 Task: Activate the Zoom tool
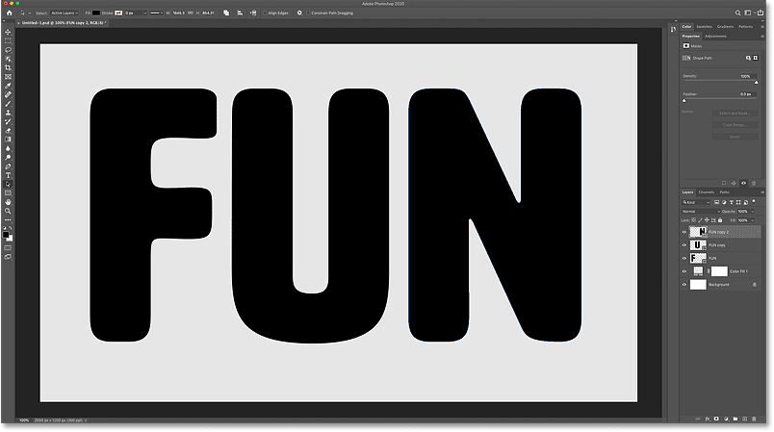[x=8, y=212]
